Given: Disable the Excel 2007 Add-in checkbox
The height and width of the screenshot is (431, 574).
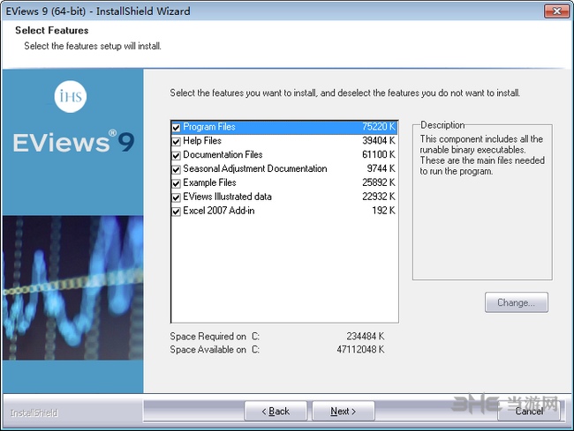Looking at the screenshot, I should click(177, 212).
